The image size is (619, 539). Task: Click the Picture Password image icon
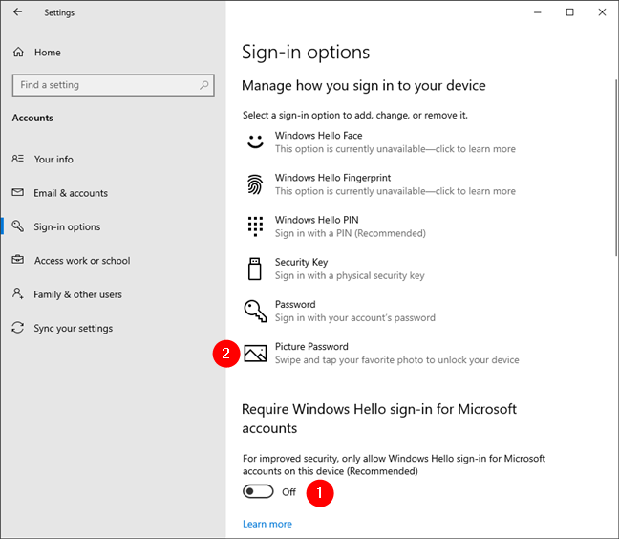click(255, 354)
